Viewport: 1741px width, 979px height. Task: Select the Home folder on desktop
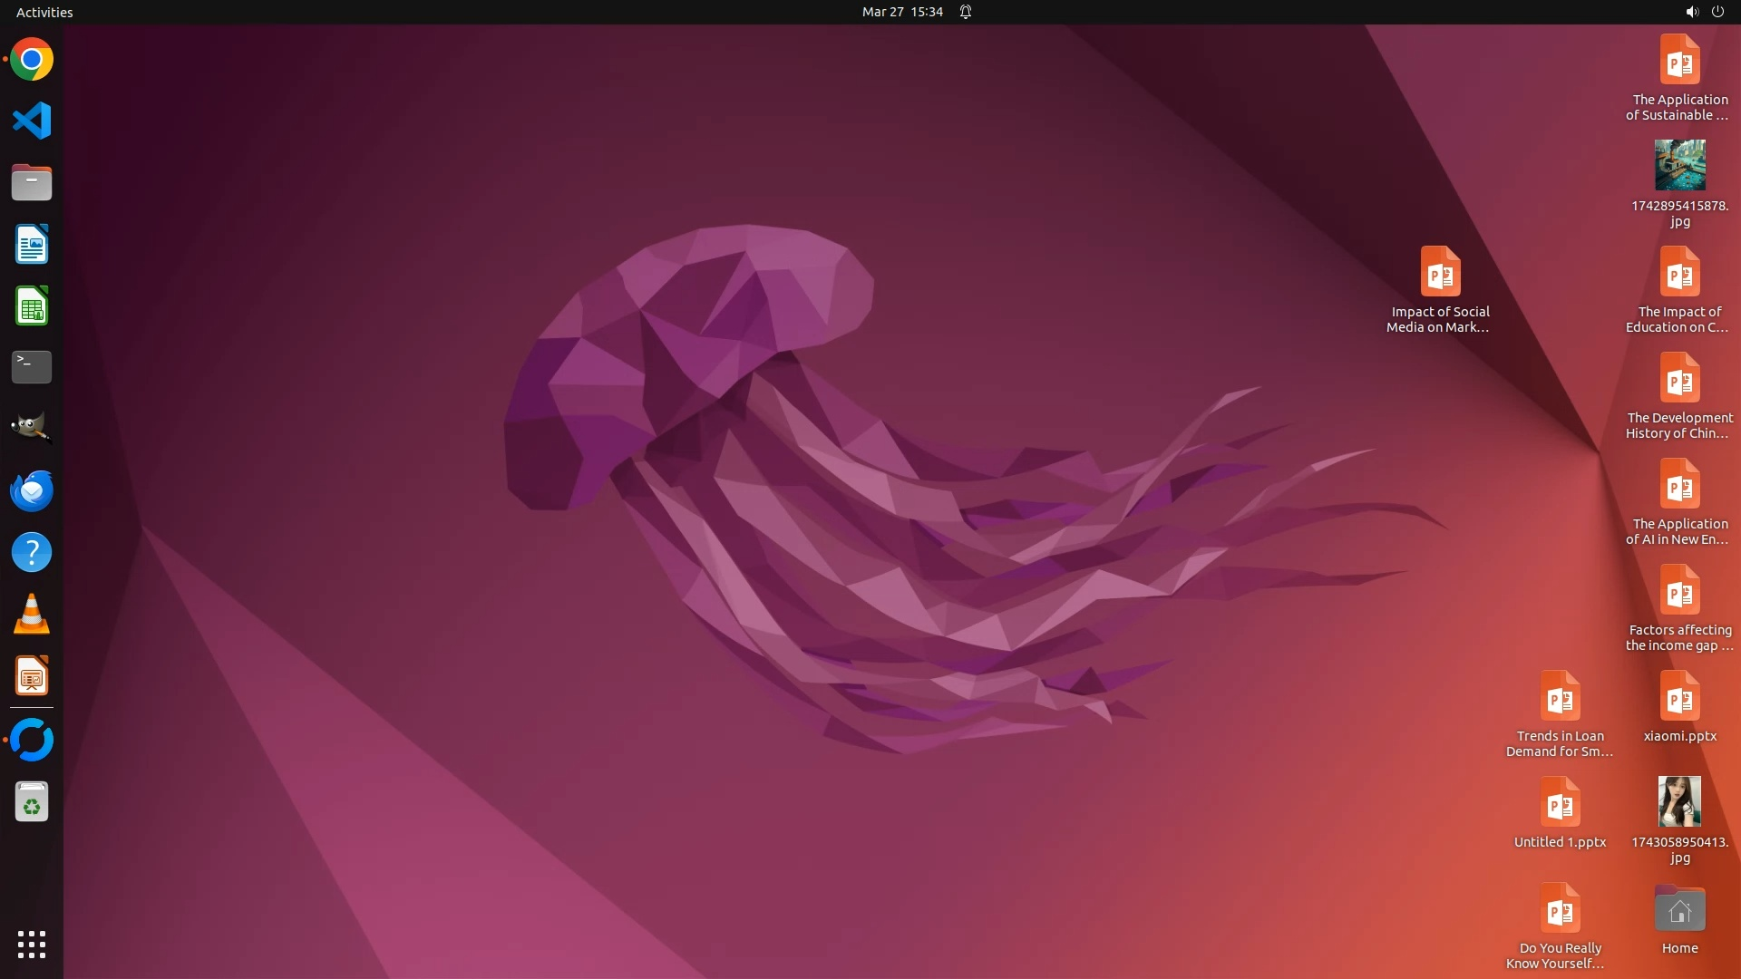tap(1679, 911)
